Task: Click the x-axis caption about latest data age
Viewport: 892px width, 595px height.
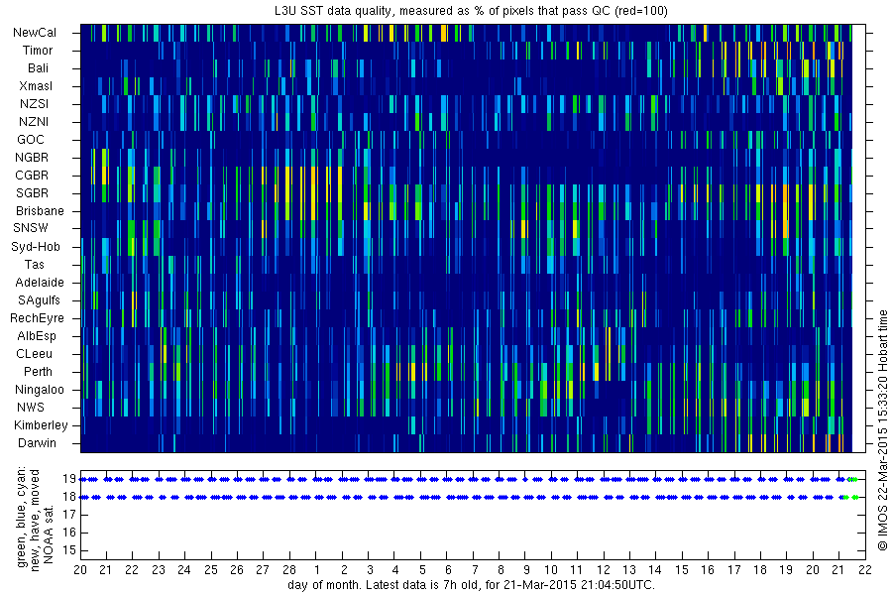Action: point(471,585)
